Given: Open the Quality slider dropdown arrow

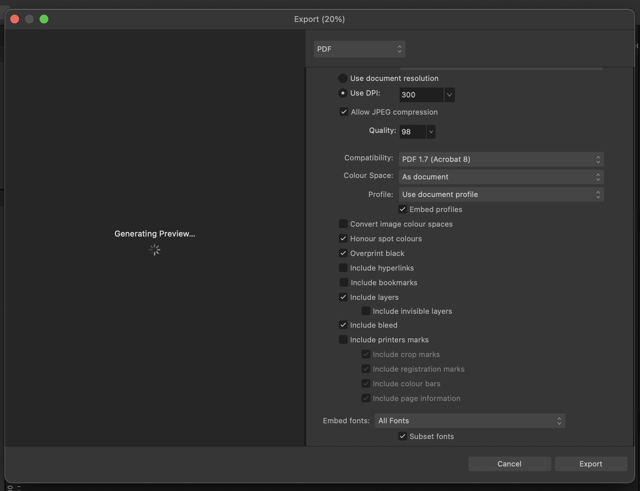Looking at the screenshot, I should tap(431, 132).
